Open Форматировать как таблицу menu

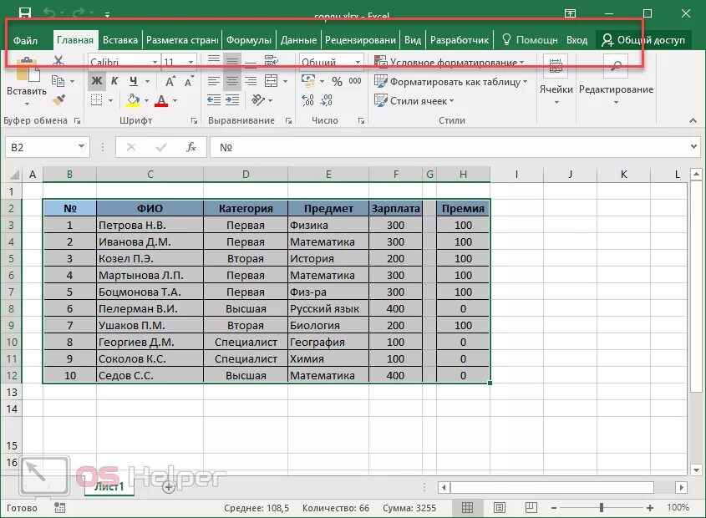[450, 82]
